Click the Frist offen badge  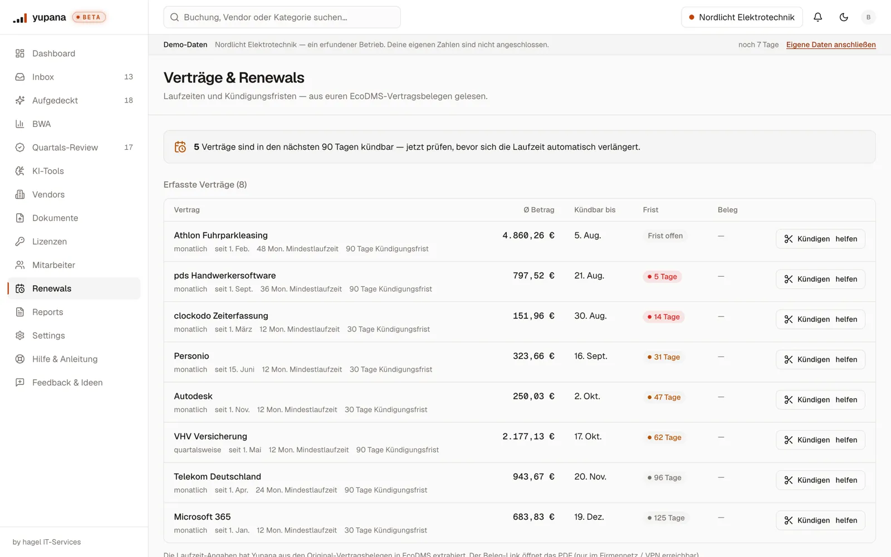click(665, 236)
